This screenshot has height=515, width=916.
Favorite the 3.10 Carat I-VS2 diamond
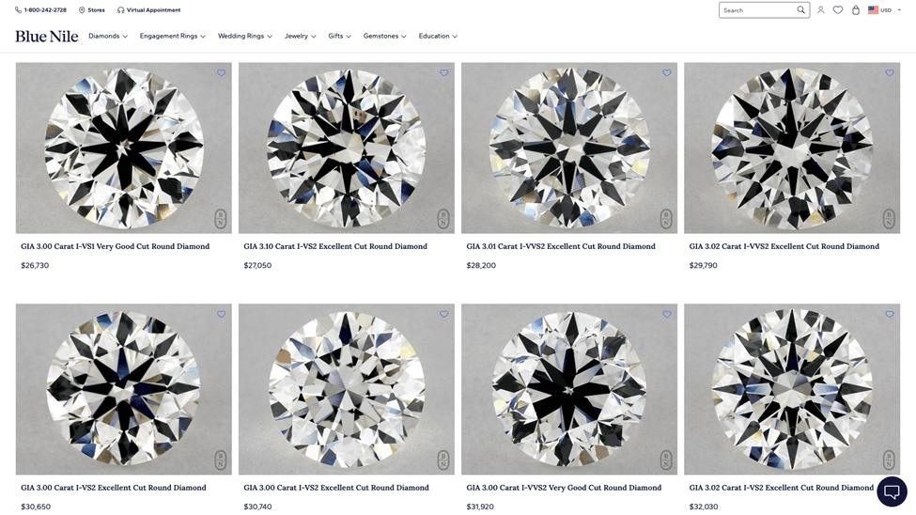coord(444,73)
